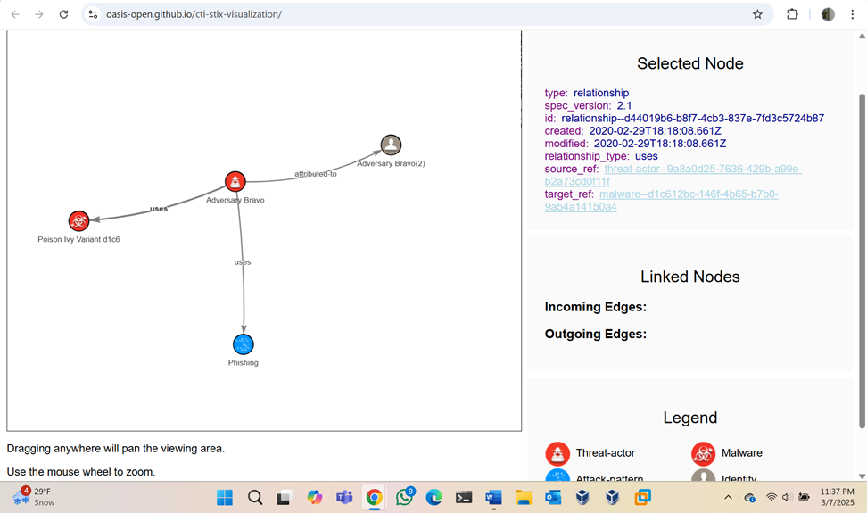Image resolution: width=867 pixels, height=513 pixels.
Task: Click the Selected Node heading
Action: coord(690,63)
